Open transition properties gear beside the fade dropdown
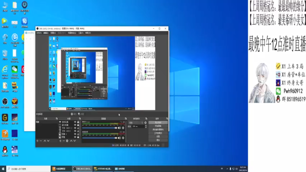Screen dimensions: 306x172 [x=145, y=123]
